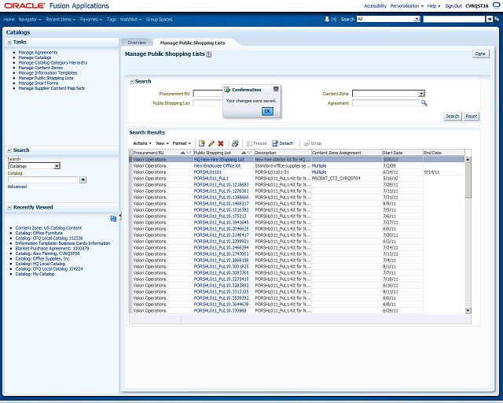Collapse the left pane splitter arrow

click(120, 216)
